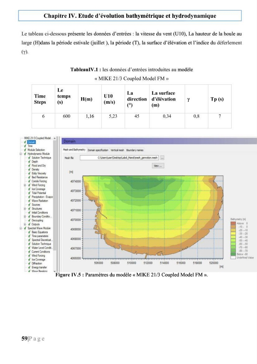Select the Depth tree item
This screenshot has height=364, width=257.
(35, 162)
